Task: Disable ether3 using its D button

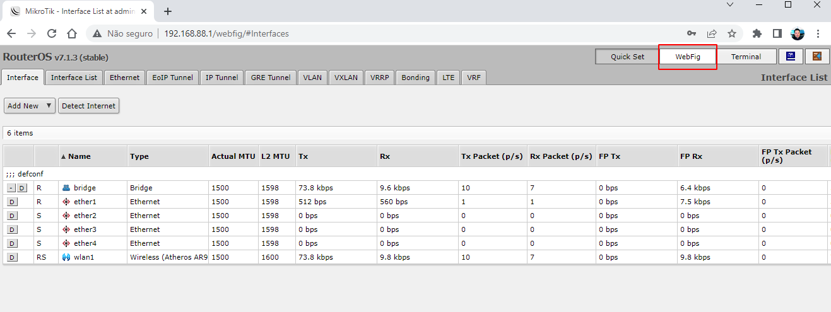Action: click(x=12, y=229)
